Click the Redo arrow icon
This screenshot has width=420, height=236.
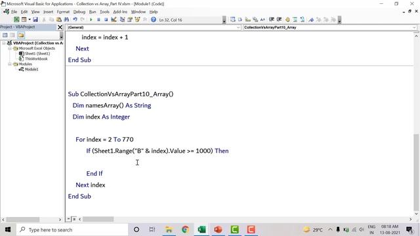coord(83,20)
